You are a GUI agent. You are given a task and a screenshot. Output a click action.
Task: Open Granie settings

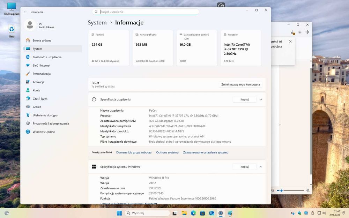click(x=53, y=107)
